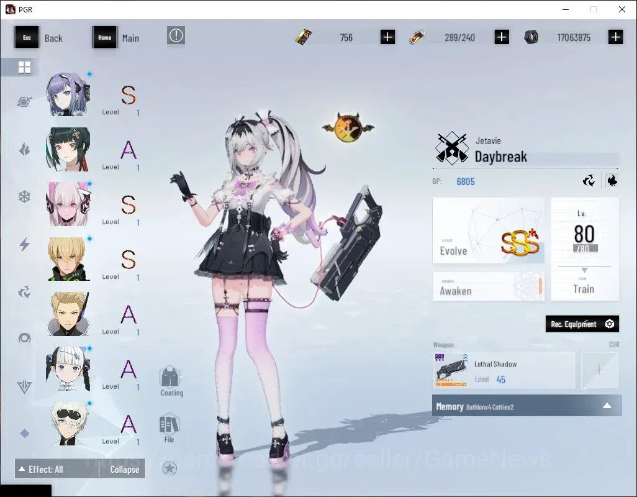Click the Memory Bathlonx4 Cottiex2 bar
Screen dimensions: 637x497
click(527, 406)
